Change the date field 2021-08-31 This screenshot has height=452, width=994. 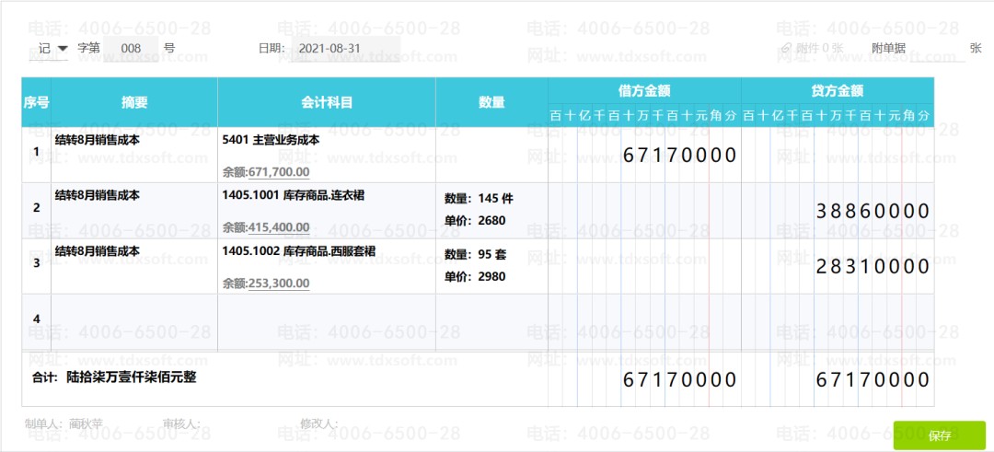coord(345,48)
